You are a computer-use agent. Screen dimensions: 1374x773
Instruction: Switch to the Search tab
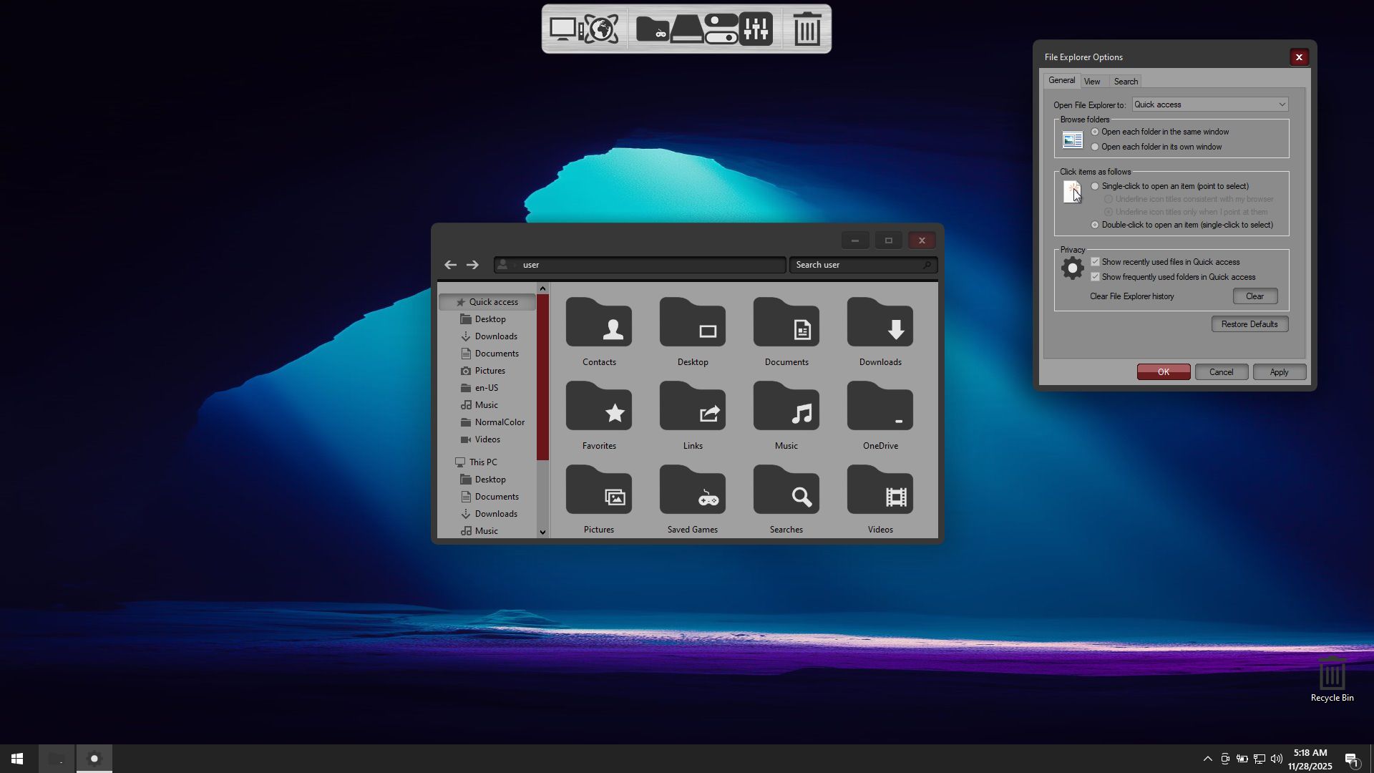(x=1126, y=82)
